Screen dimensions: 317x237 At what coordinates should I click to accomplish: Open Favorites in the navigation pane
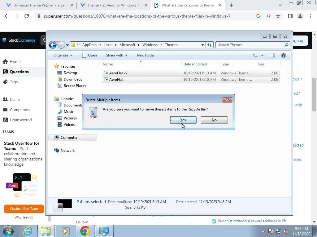coord(68,66)
